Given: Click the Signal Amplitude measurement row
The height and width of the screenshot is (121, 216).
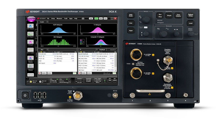Looking at the screenshot, I should tap(87, 54).
